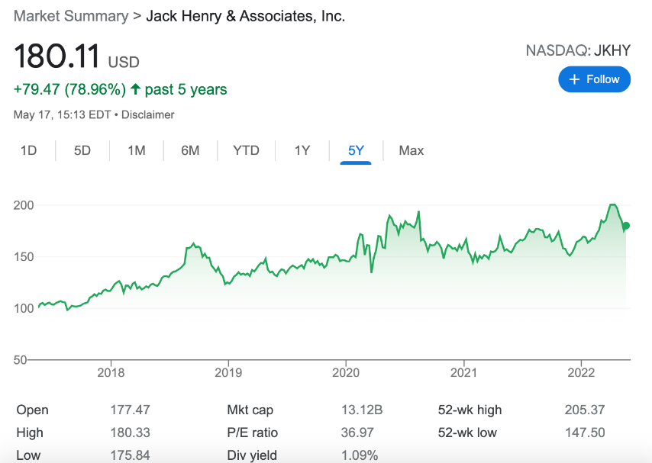Click the 52-wk high value 205.37
This screenshot has height=463, width=652.
[585, 410]
